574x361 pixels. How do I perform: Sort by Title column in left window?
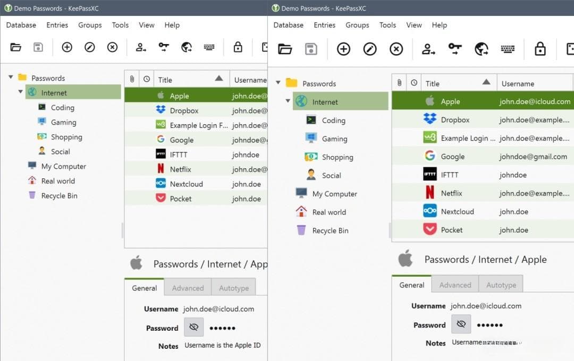coord(192,79)
